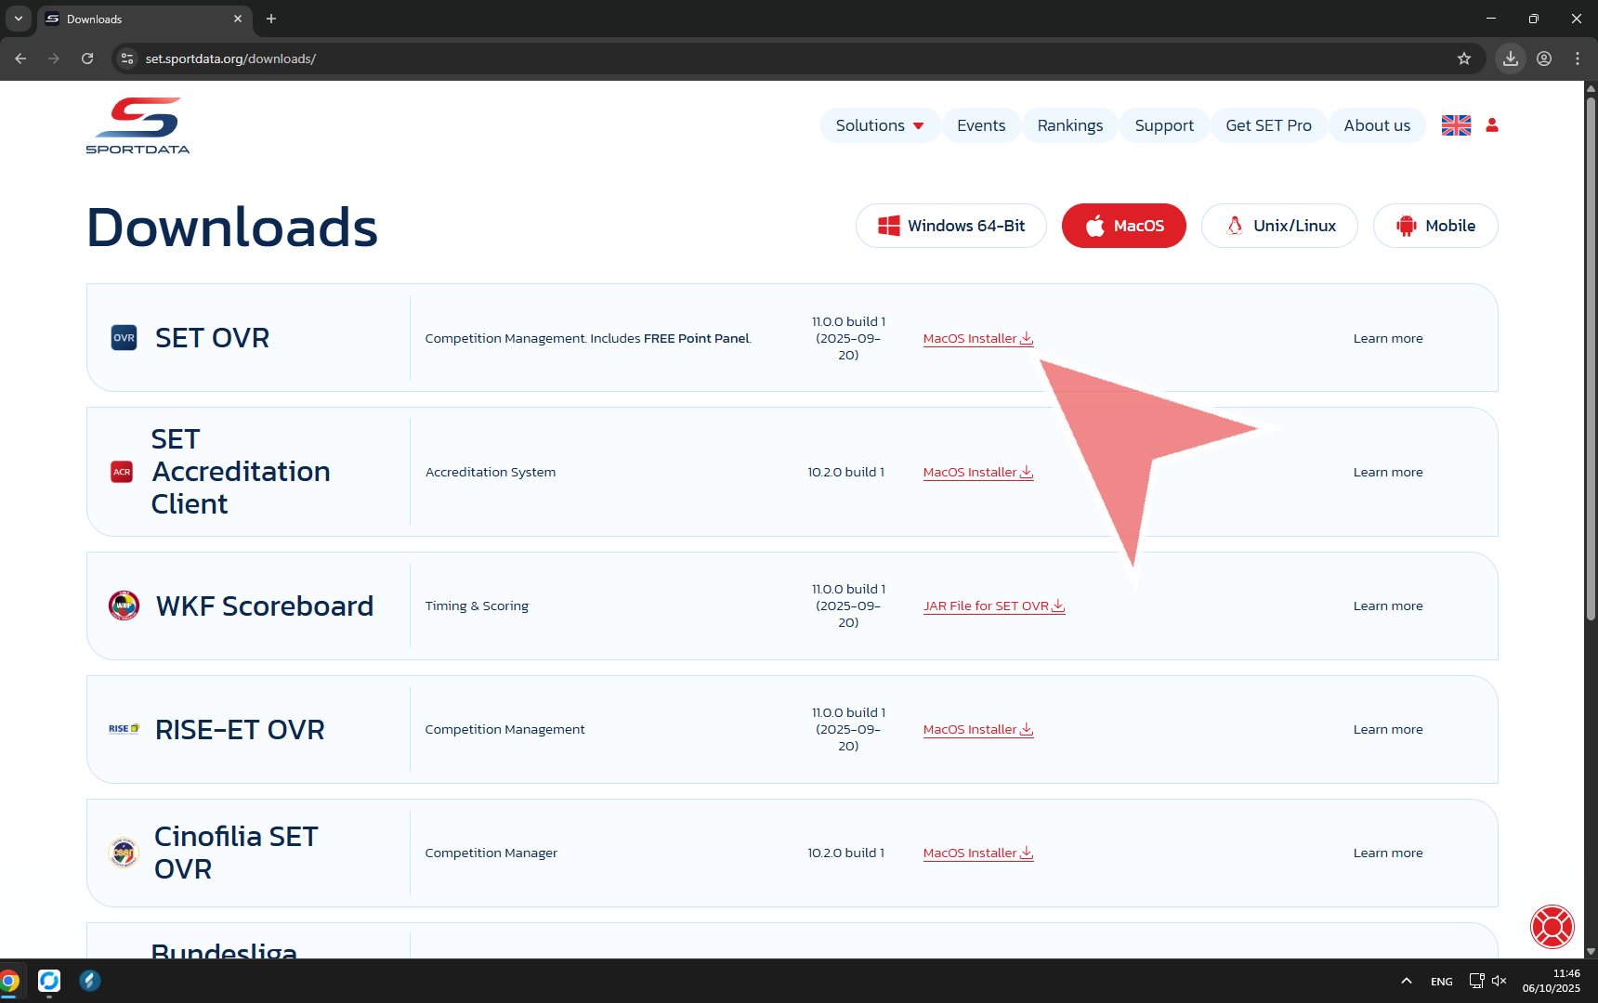Screen dimensions: 1598x1003
Task: Select Mobile platform filter
Action: pyautogui.click(x=1434, y=226)
